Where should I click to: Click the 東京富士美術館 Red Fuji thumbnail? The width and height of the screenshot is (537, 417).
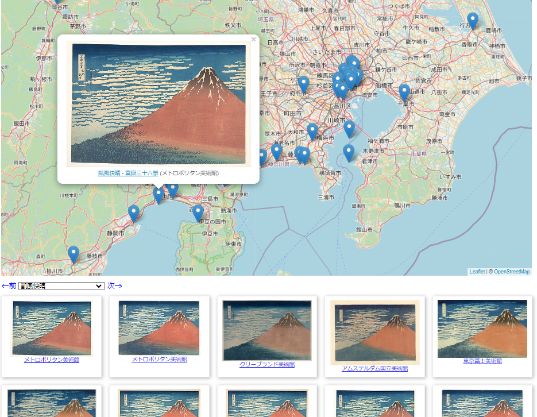(x=482, y=329)
